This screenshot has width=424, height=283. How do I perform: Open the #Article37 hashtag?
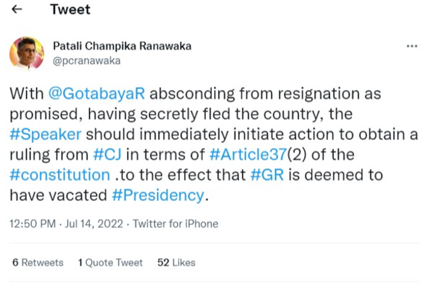[248, 154]
